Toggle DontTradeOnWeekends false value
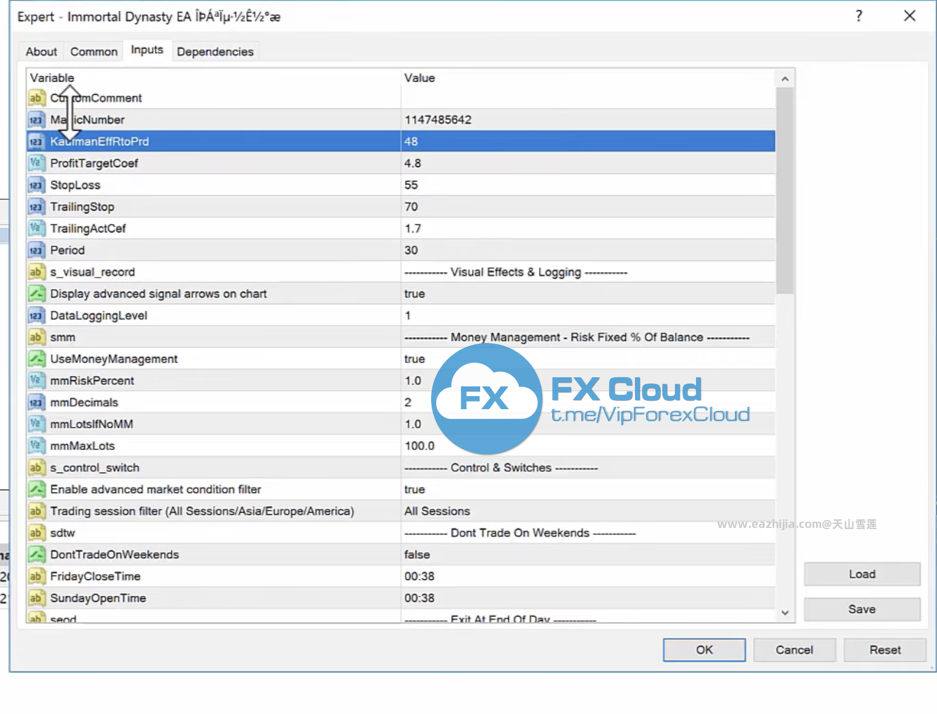 tap(417, 555)
